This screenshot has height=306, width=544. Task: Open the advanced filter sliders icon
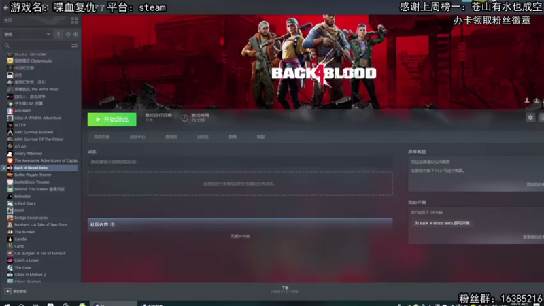coord(74,46)
